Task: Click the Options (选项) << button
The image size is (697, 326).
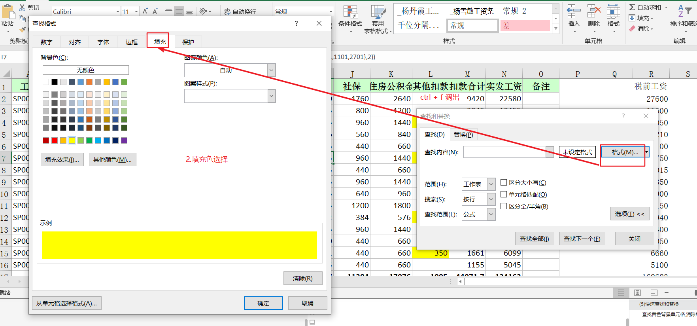Action: click(630, 214)
